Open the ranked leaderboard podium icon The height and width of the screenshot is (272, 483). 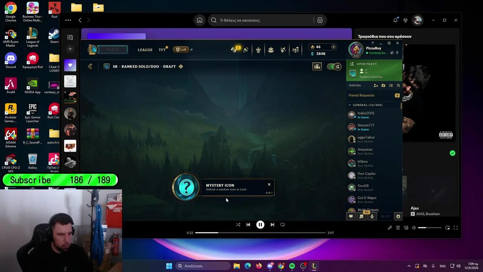tap(317, 66)
